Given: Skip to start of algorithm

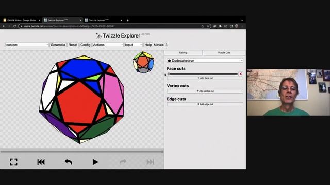Looking at the screenshot, I should (x=41, y=162).
